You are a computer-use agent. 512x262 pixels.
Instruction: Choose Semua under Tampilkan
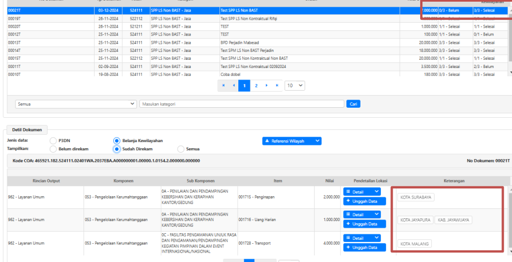pos(181,149)
